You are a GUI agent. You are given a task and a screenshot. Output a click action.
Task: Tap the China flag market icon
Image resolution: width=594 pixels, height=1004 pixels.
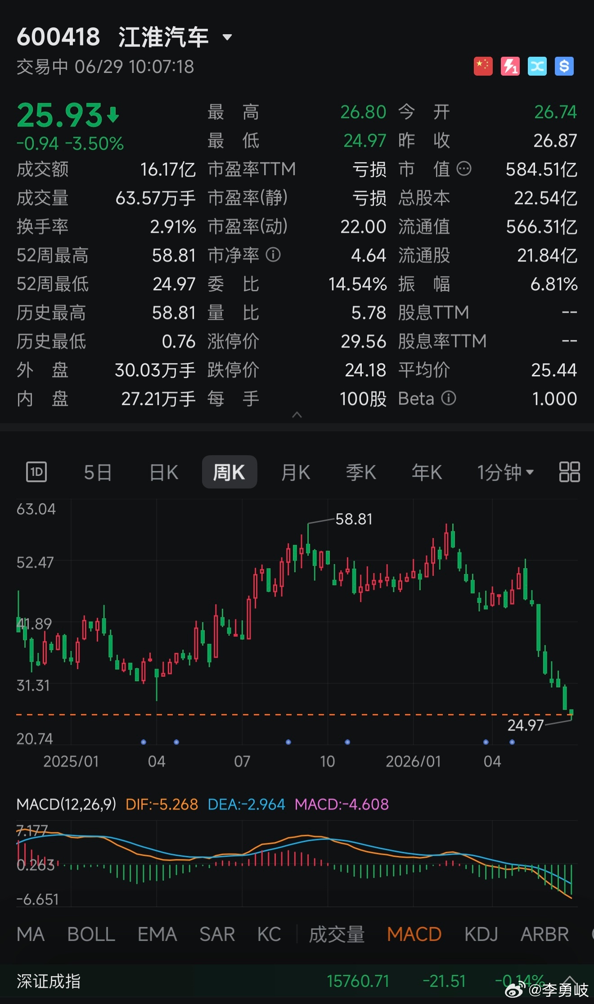tap(483, 67)
